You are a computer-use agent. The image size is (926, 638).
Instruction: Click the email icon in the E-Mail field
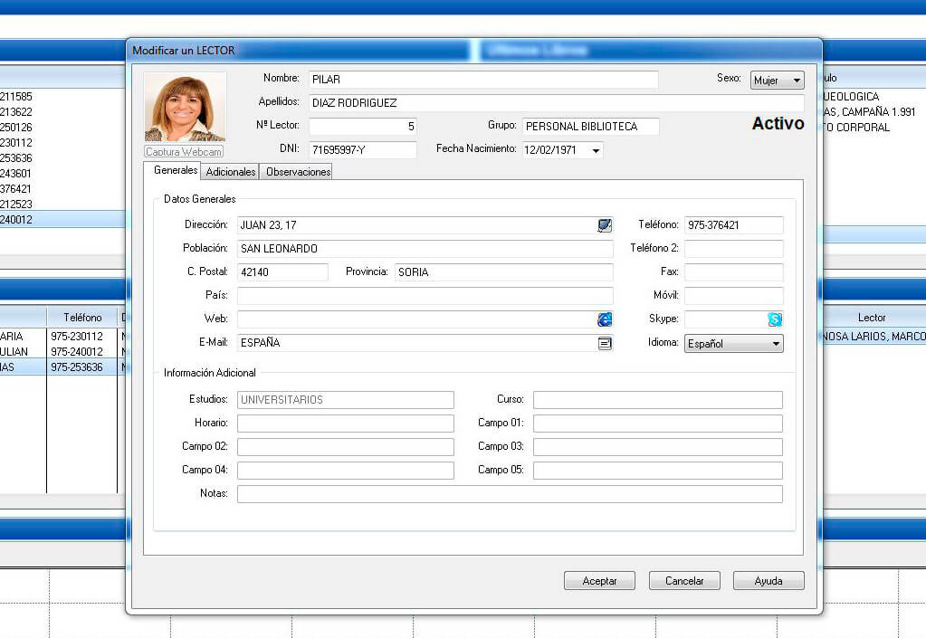point(604,343)
